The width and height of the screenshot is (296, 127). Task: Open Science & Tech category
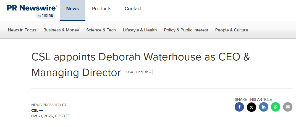(101, 30)
